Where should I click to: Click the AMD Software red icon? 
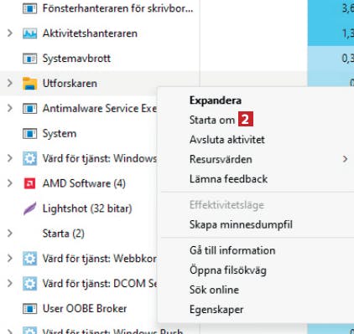(29, 183)
